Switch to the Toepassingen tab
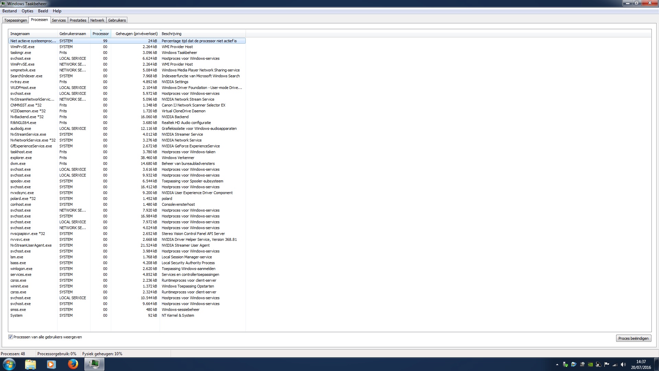Screen dimensions: 659x371 coord(15,20)
